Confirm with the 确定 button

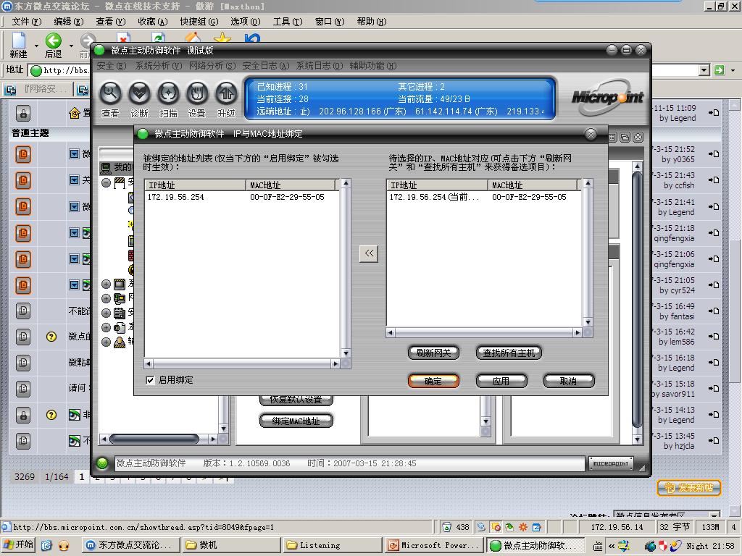pyautogui.click(x=433, y=381)
